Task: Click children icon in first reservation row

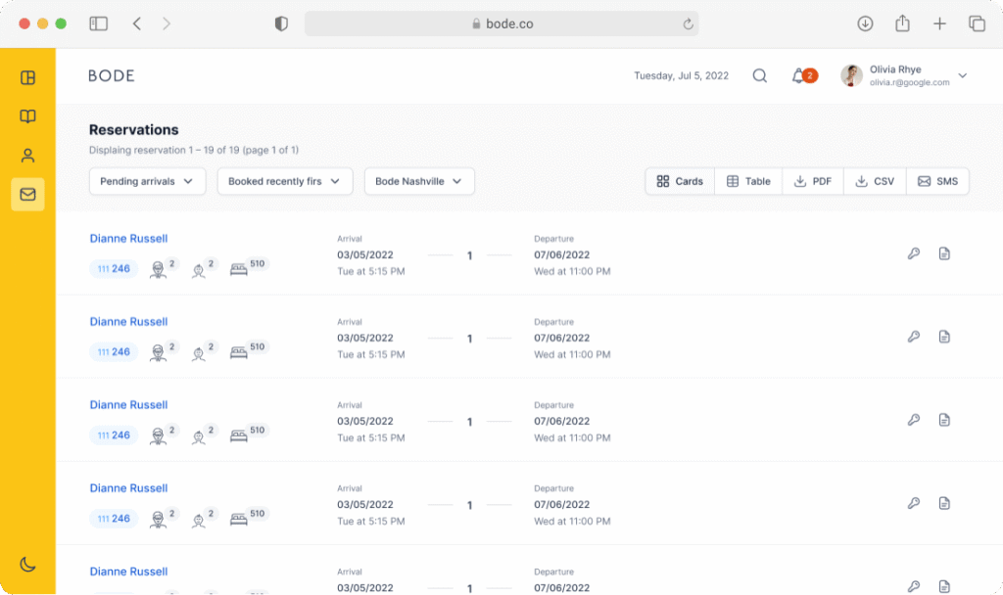Action: 198,271
